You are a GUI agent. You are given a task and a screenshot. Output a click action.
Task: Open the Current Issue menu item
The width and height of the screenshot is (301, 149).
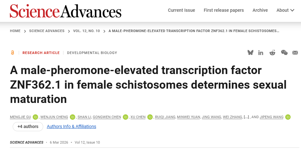pos(181,10)
